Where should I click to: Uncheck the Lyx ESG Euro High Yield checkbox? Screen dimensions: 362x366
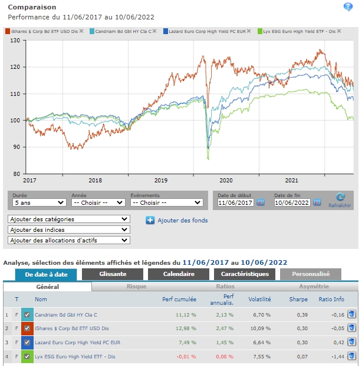27,355
